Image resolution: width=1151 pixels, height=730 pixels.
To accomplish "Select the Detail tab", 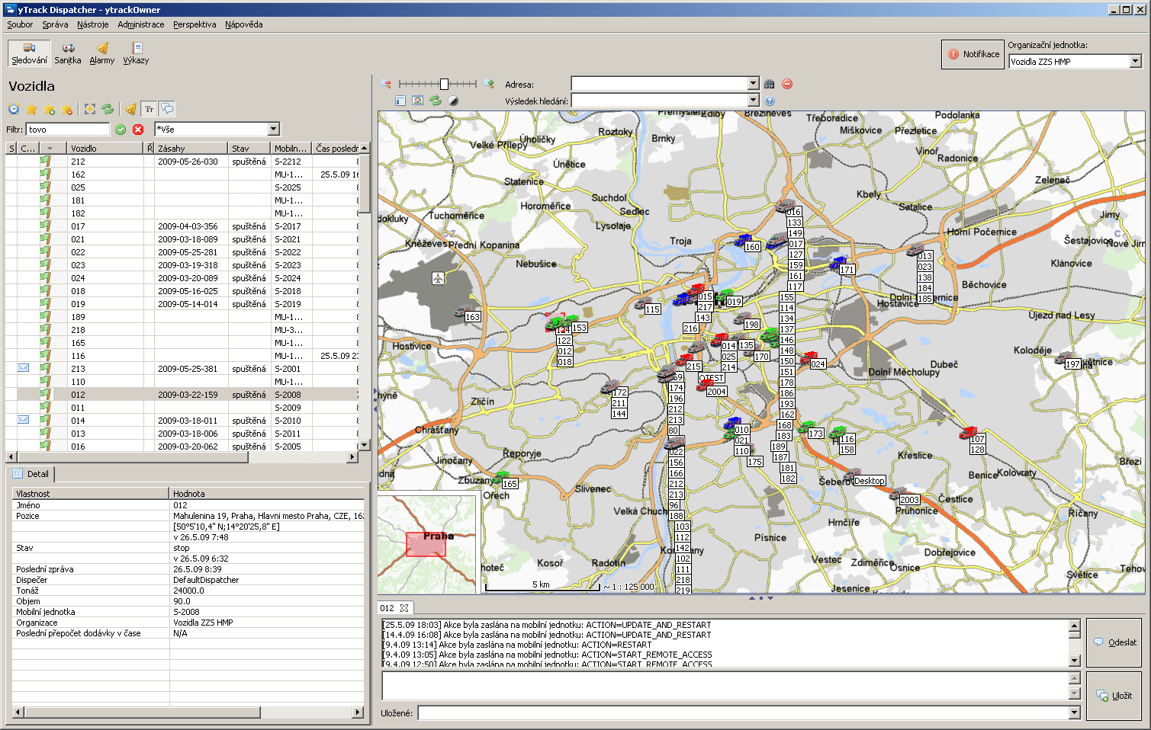I will pyautogui.click(x=31, y=474).
